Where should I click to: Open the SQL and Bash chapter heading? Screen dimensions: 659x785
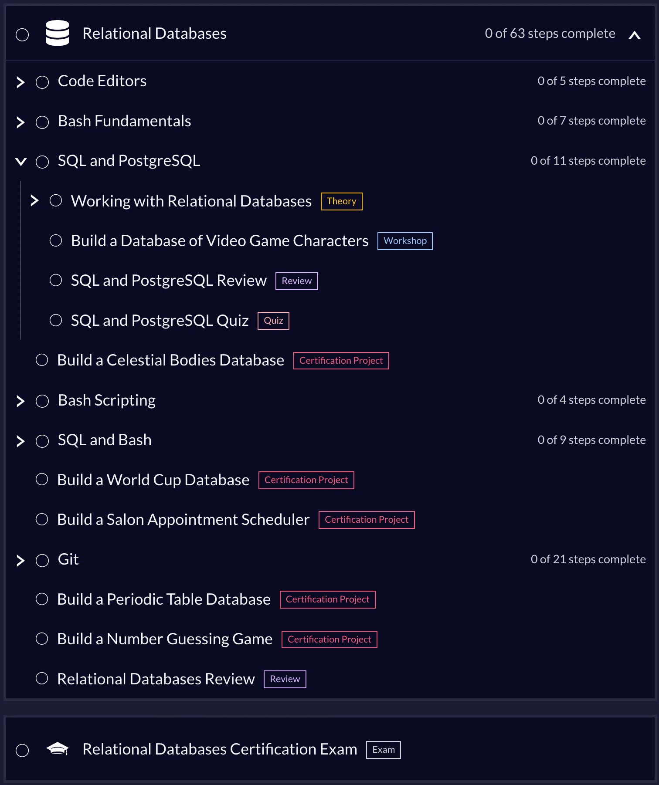point(104,440)
